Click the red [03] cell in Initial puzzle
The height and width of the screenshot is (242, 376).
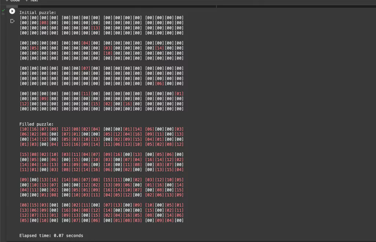(108, 48)
